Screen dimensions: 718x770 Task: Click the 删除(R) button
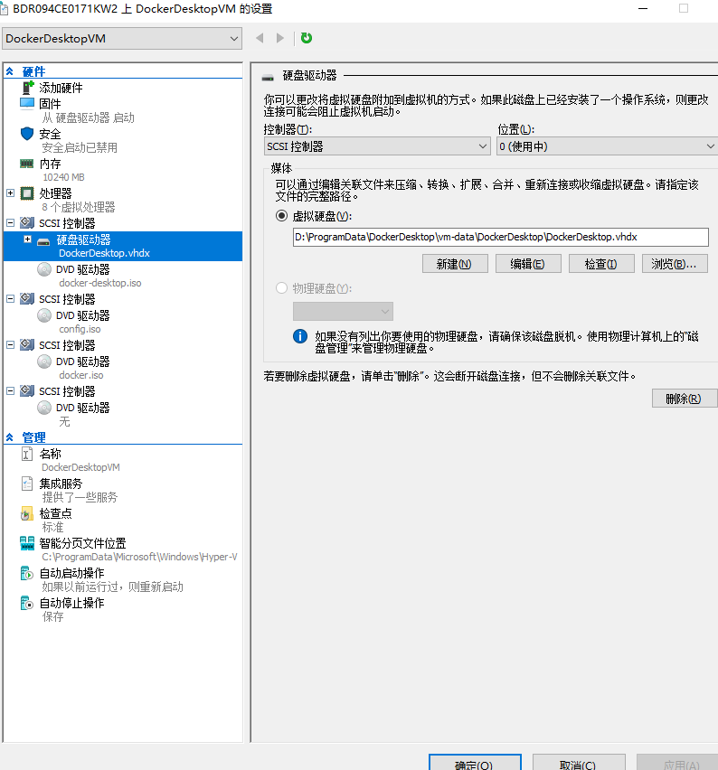[x=685, y=399]
